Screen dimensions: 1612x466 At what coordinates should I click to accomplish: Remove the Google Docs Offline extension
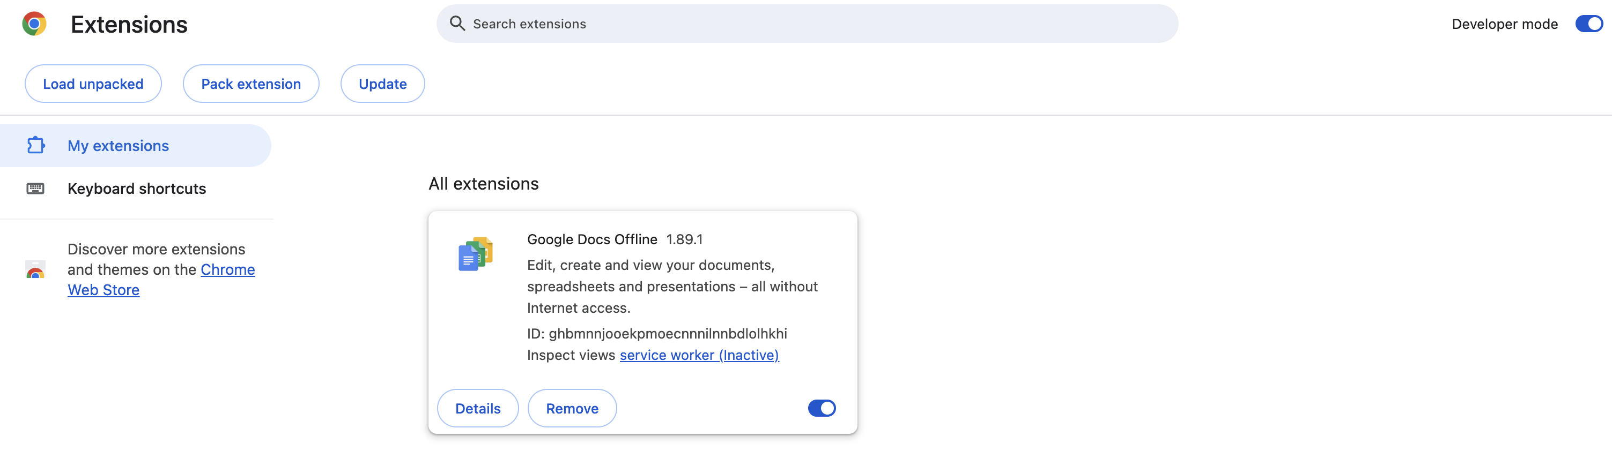coord(572,409)
